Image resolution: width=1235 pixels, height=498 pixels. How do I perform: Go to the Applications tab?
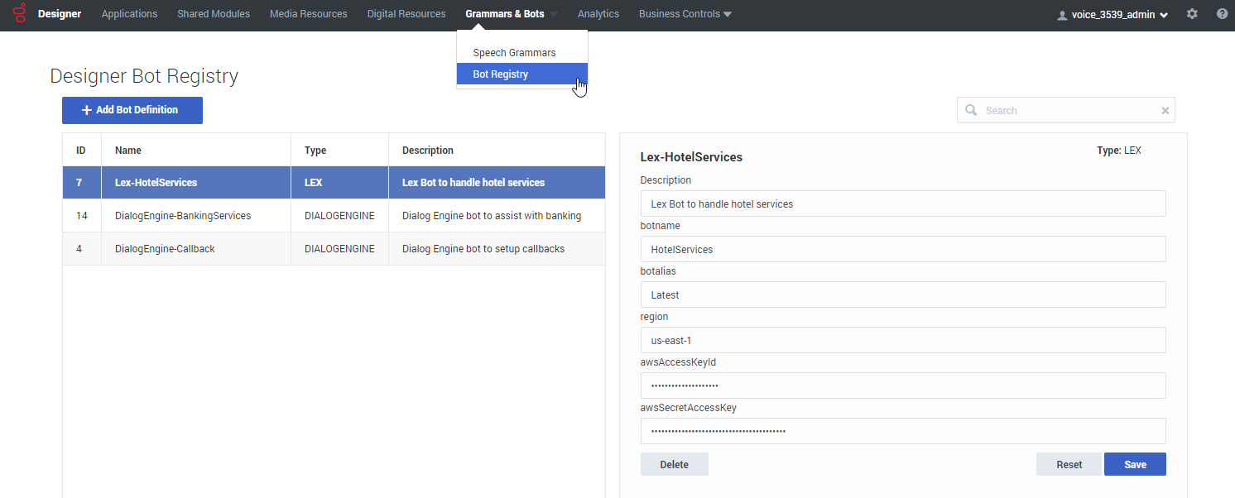129,14
